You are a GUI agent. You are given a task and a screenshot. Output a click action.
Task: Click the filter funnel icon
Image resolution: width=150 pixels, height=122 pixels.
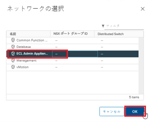[x=103, y=26]
